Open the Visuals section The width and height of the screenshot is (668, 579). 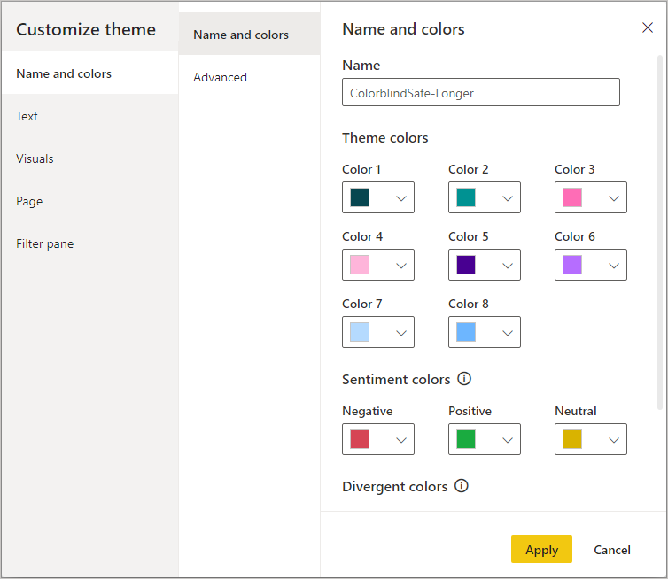(x=35, y=158)
